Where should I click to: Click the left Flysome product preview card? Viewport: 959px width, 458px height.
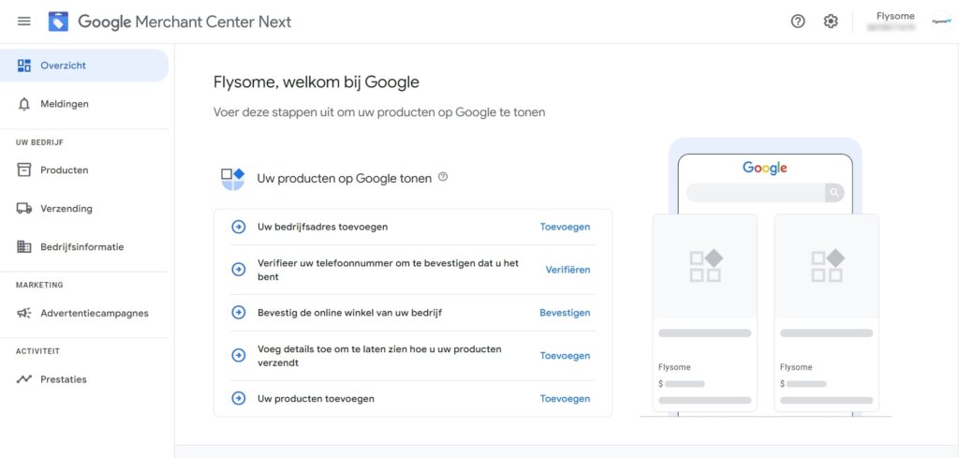pyautogui.click(x=704, y=313)
